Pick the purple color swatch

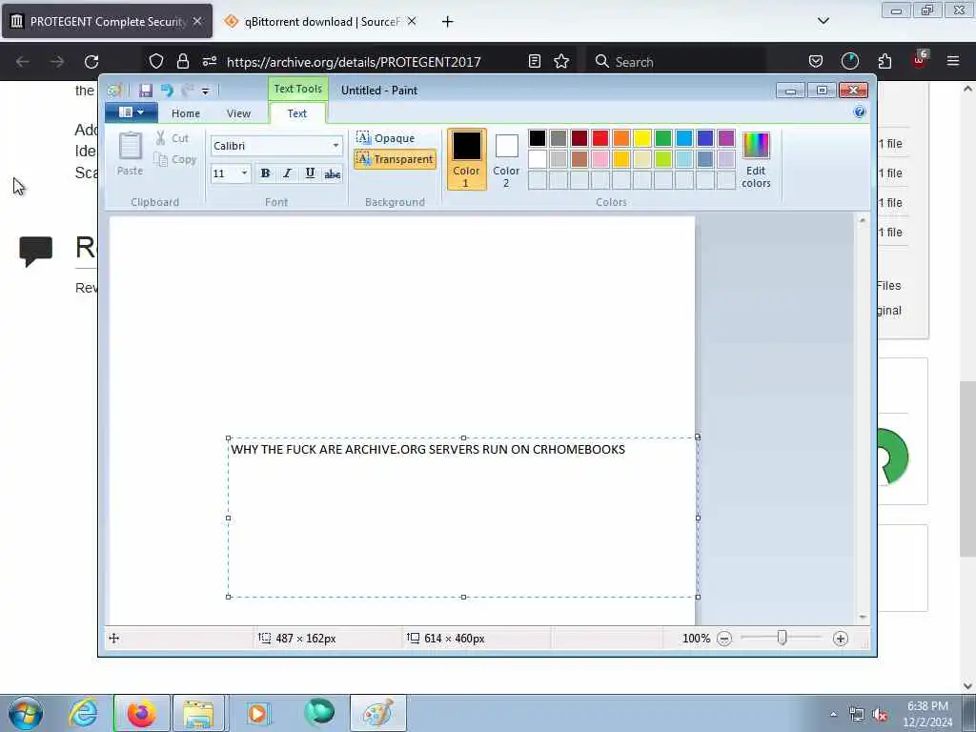(x=725, y=138)
